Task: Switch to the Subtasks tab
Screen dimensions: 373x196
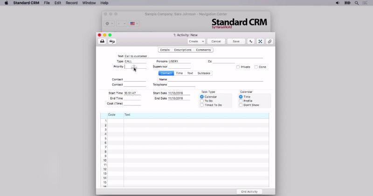Action: [x=204, y=73]
